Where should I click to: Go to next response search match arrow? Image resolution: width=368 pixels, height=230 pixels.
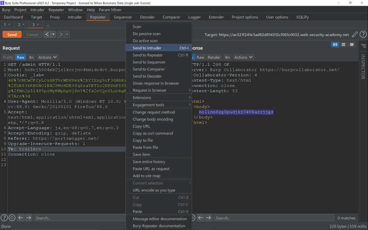[209, 218]
